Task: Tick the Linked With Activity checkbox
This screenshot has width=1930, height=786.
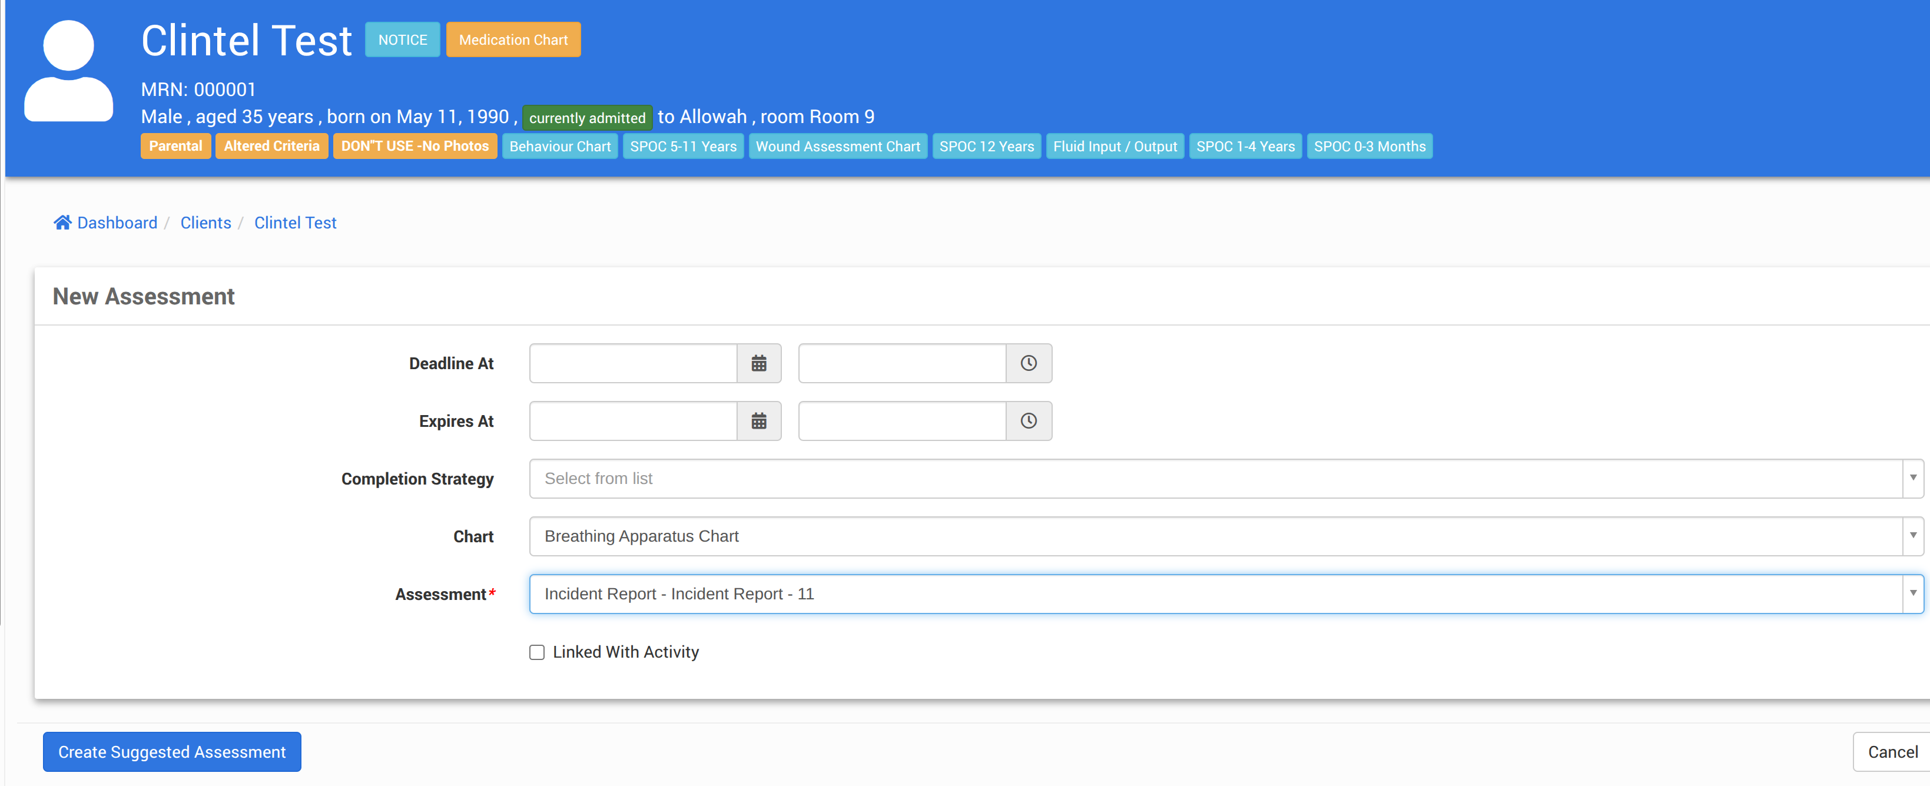Action: 536,652
